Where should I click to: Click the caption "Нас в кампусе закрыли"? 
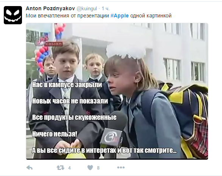(67, 85)
